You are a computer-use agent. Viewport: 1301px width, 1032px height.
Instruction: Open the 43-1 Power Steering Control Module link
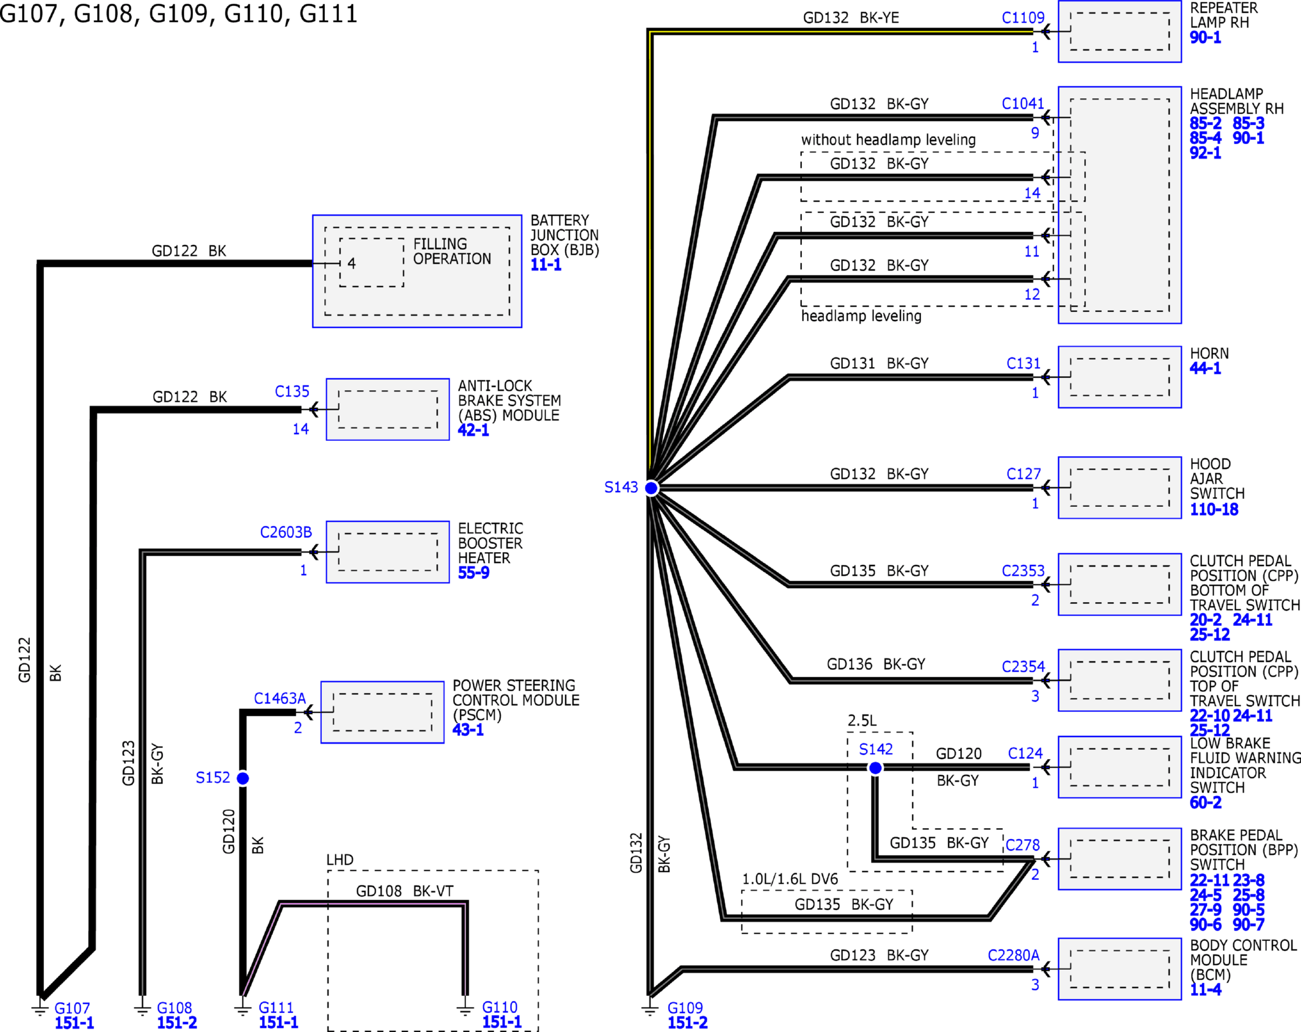[x=468, y=730]
